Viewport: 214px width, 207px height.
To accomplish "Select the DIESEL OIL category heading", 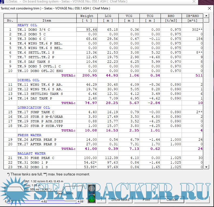I will pos(28,80).
